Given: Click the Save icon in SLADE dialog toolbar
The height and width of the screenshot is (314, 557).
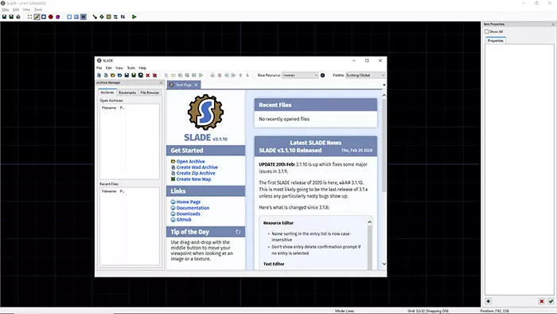Looking at the screenshot, I should 127,76.
